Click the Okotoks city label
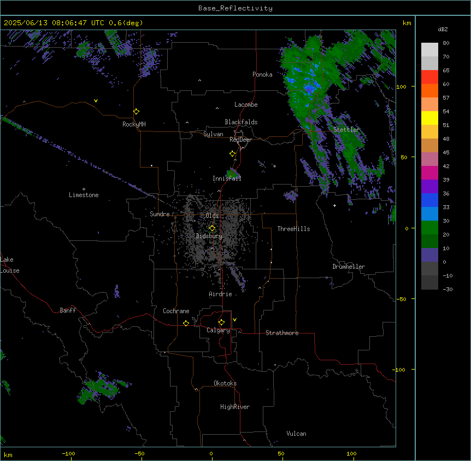 click(225, 383)
